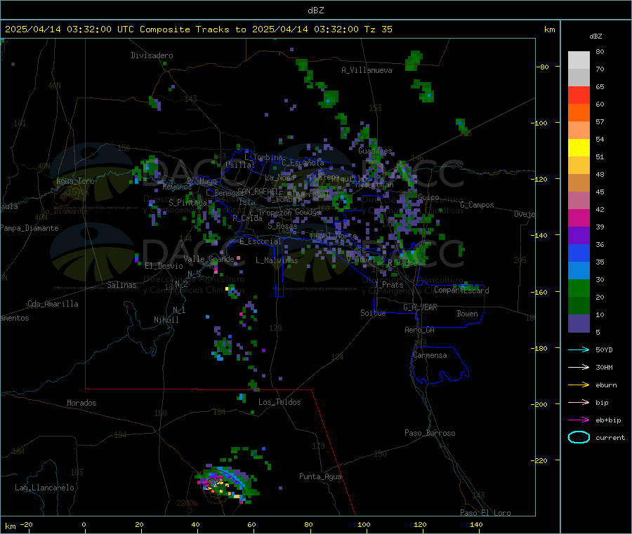This screenshot has width=632, height=534.
Task: Click the '140' tick on bottom km axis
Action: tap(476, 524)
